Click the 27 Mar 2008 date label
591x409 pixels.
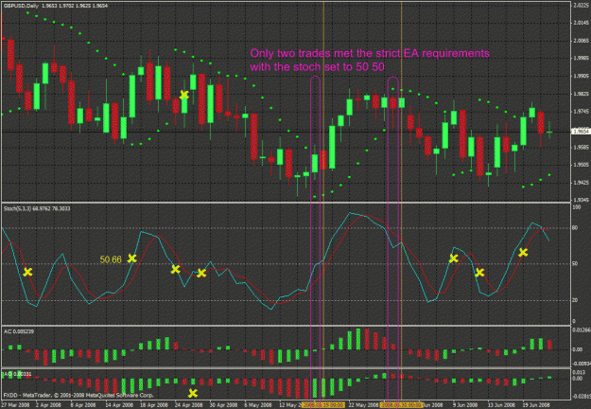[x=16, y=405]
